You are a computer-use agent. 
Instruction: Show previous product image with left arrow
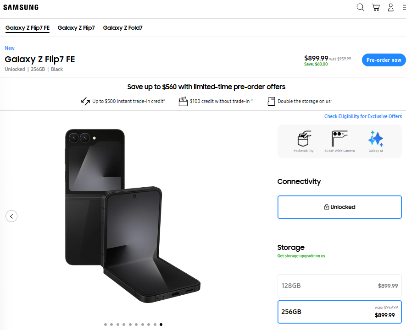click(11, 216)
